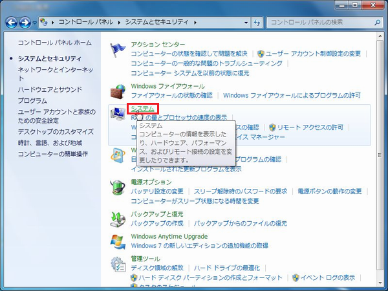Click ユーザー アカウント制御設定の変更 link
The width and height of the screenshot is (388, 291).
tap(313, 54)
